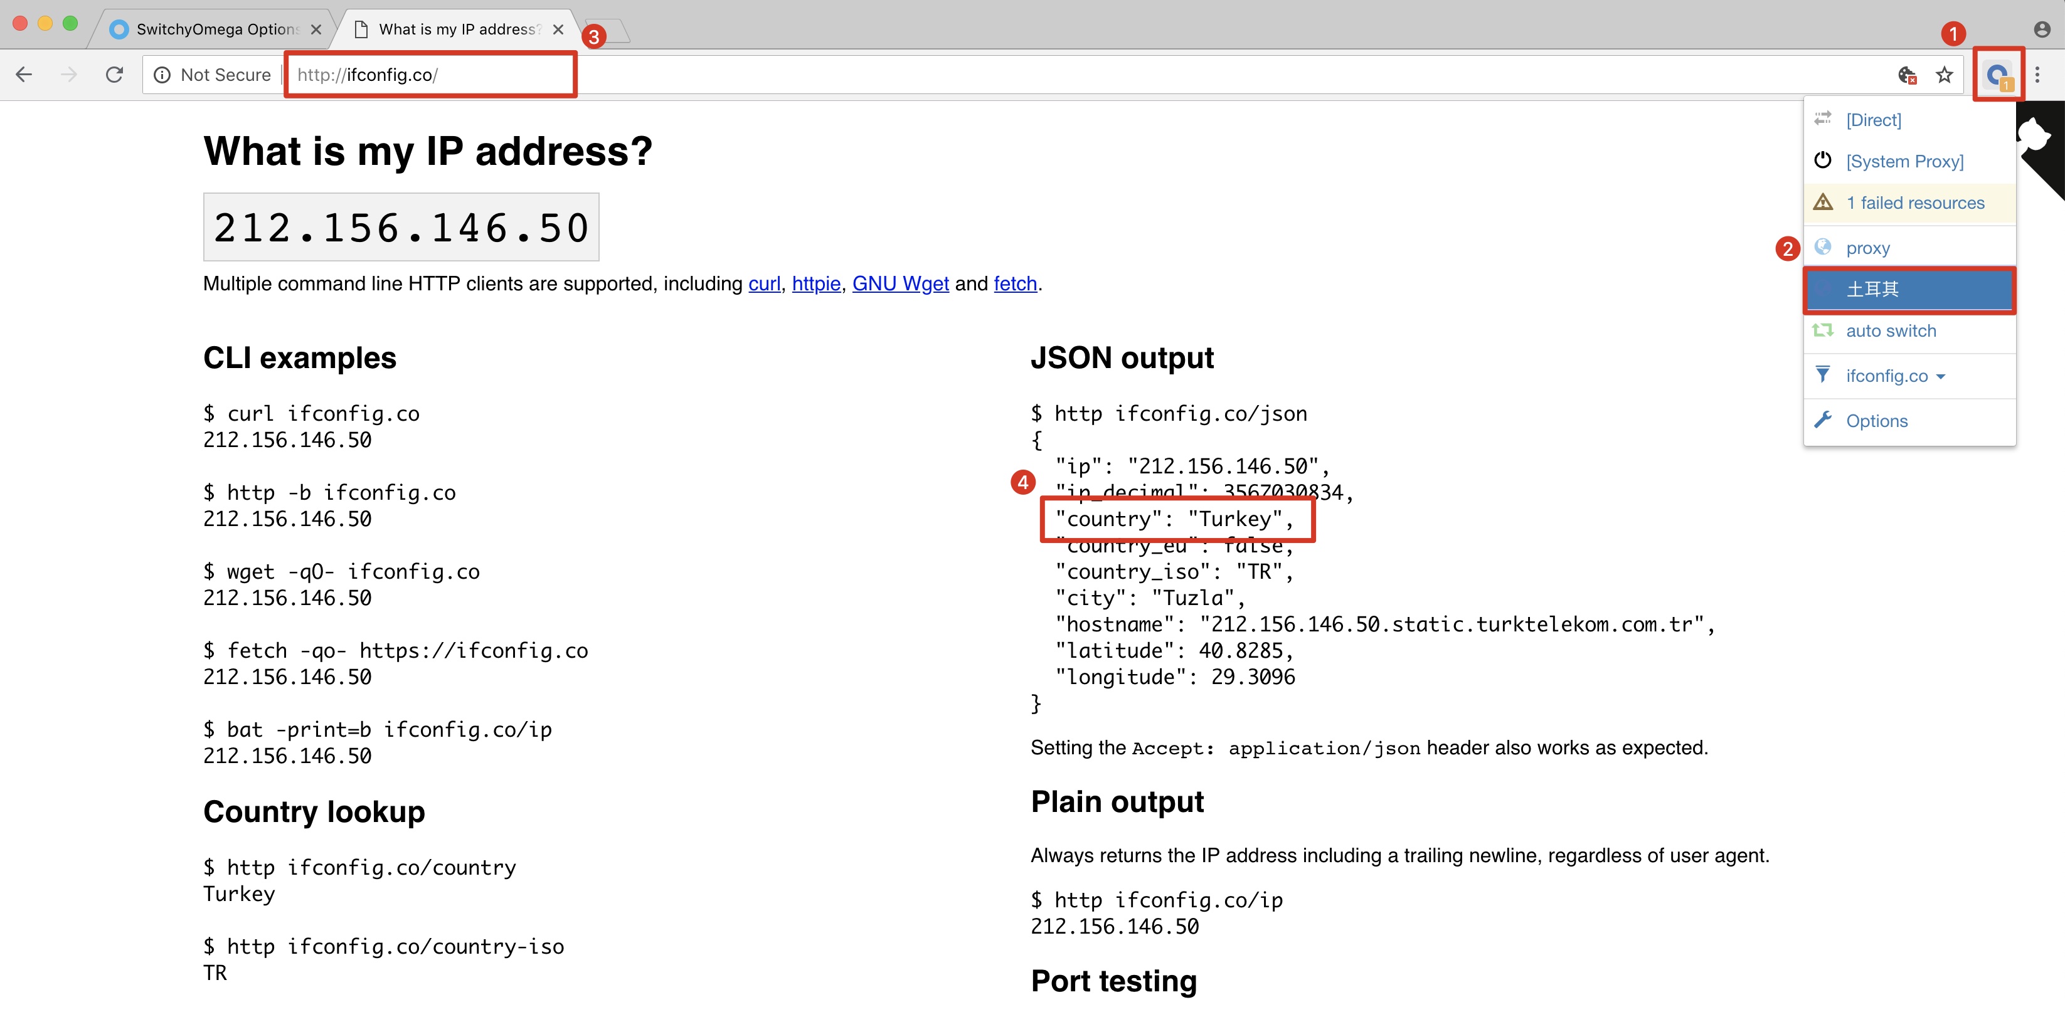Screen dimensions: 2065x1012
Task: Expand the ifconfig.co condition dropdown
Action: [1894, 376]
